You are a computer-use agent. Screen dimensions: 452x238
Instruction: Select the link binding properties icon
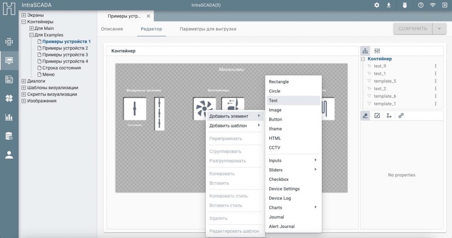tap(401, 115)
